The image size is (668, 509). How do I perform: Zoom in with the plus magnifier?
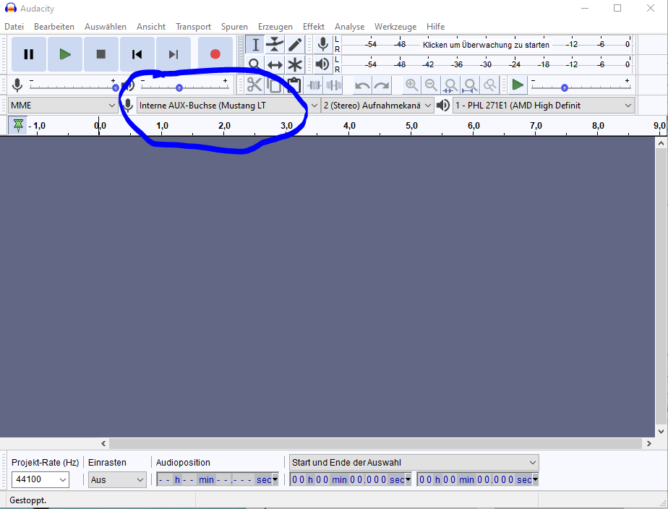(411, 85)
